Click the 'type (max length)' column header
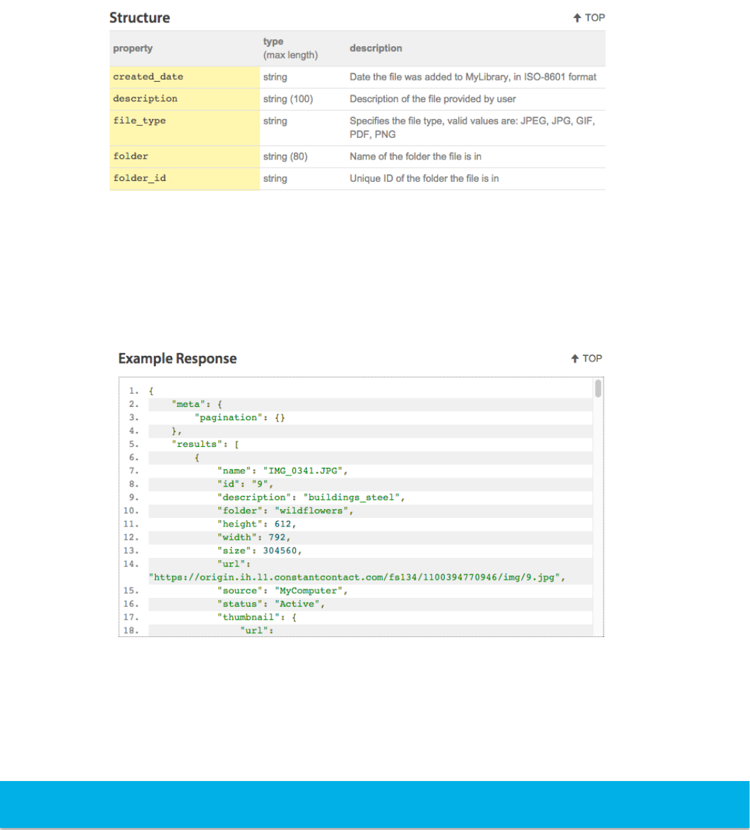Image resolution: width=750 pixels, height=830 pixels. (x=290, y=48)
